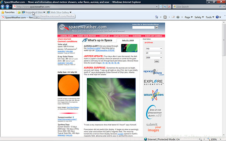Open AURORA ALERTS in the red nav bar
This screenshot has height=141, width=226.
[67, 36]
